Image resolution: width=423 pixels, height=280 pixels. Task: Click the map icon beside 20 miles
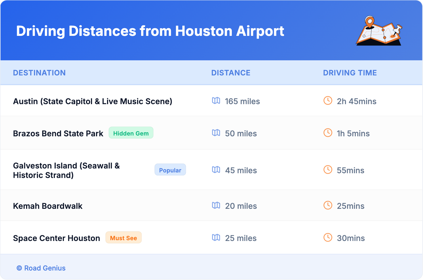click(x=216, y=205)
